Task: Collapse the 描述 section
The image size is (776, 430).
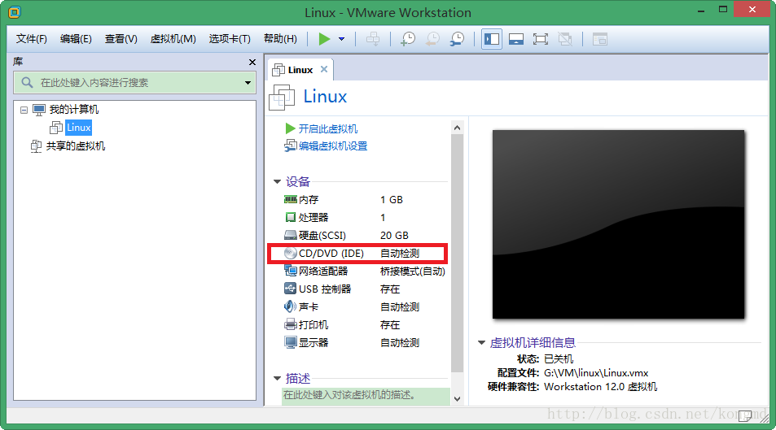Action: 277,379
